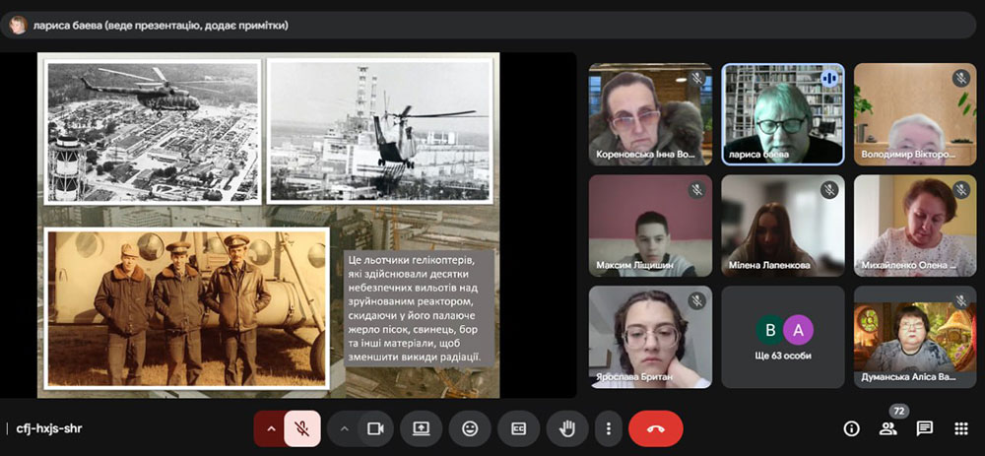985x456 pixels.
Task: Turn on closed captions
Action: [x=518, y=428]
